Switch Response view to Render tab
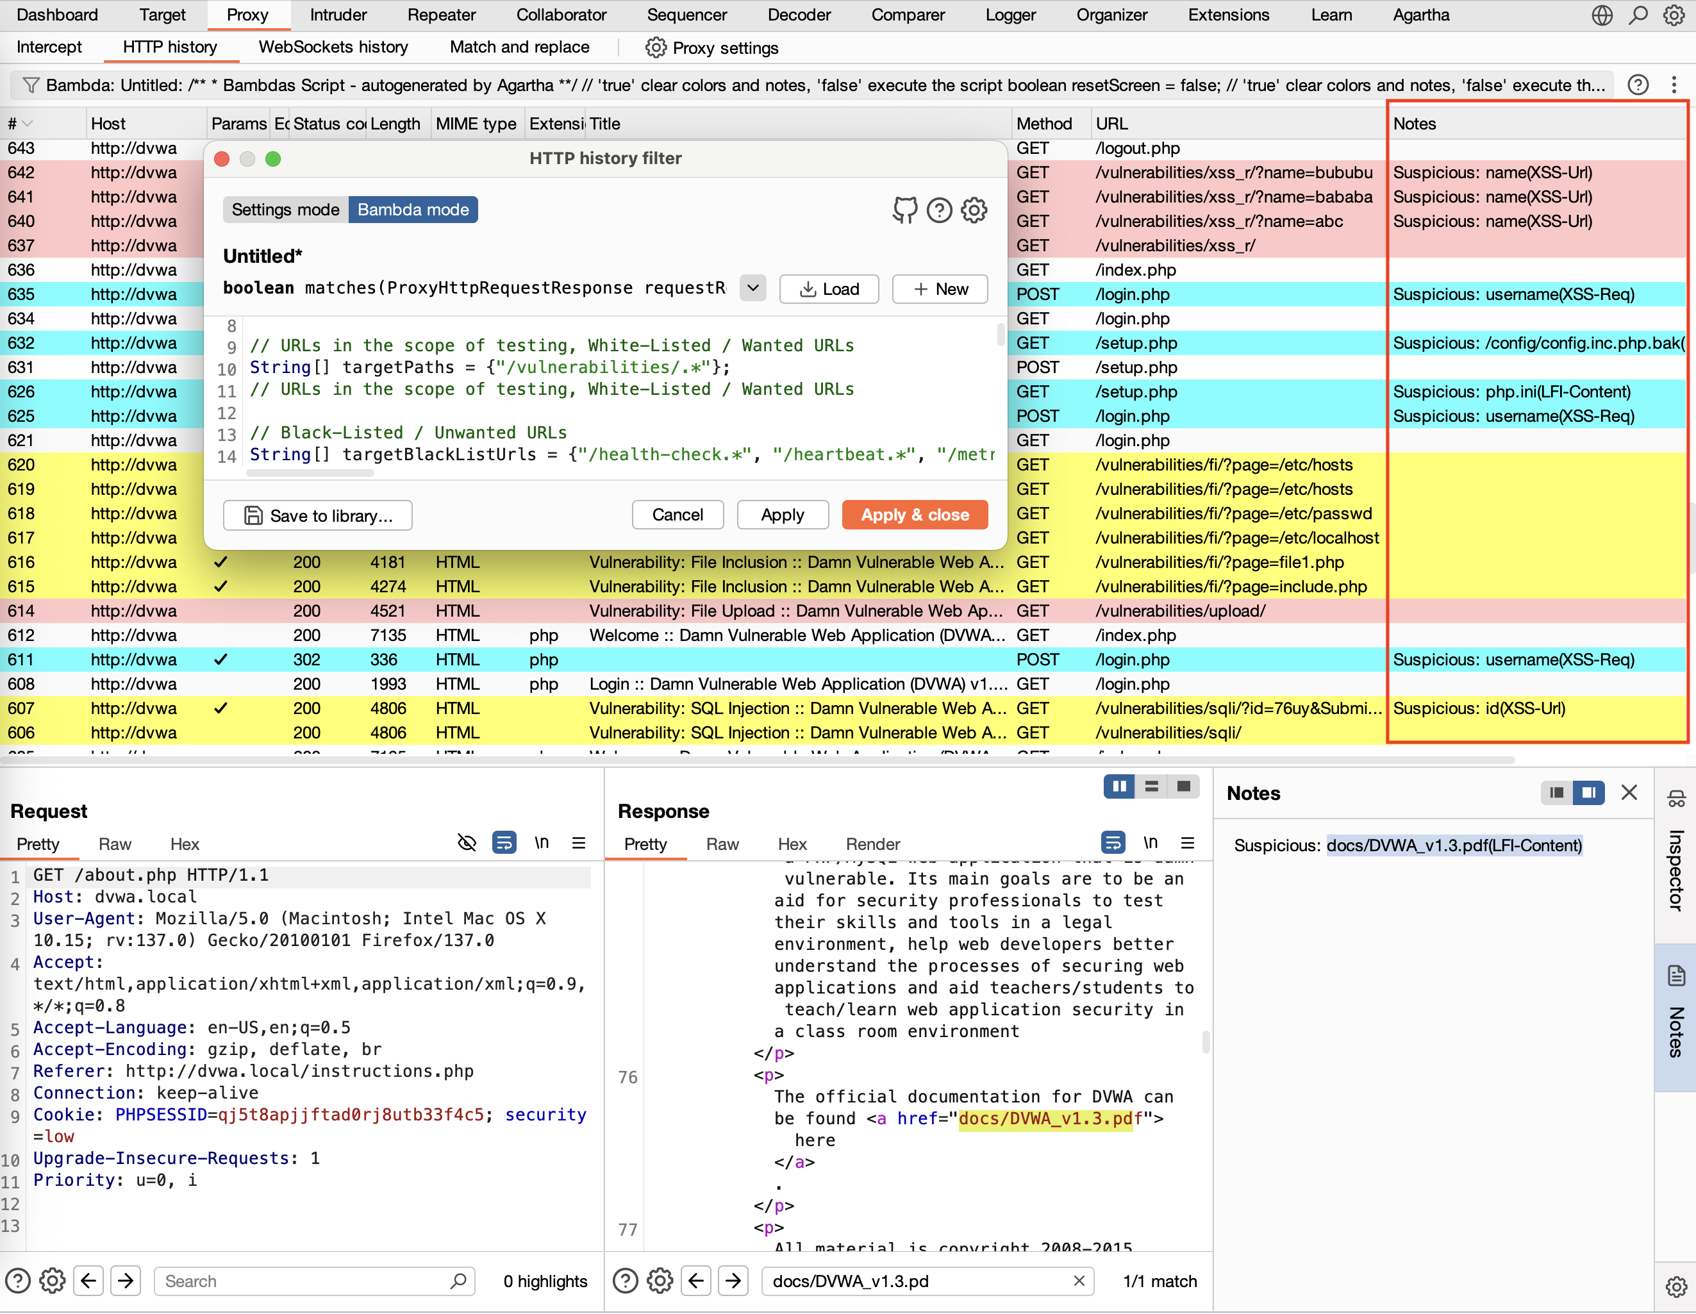This screenshot has width=1696, height=1314. (873, 844)
